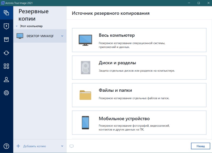
Task: Select the disk icon for Диски и разделы
Action: (85, 67)
